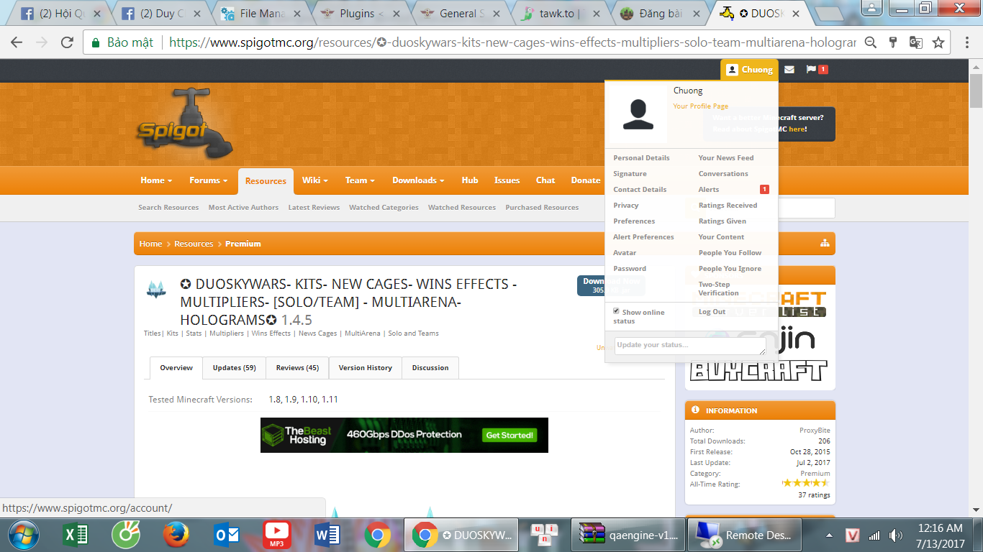Image resolution: width=983 pixels, height=552 pixels.
Task: Expand the Wiki menu dropdown
Action: pos(315,180)
